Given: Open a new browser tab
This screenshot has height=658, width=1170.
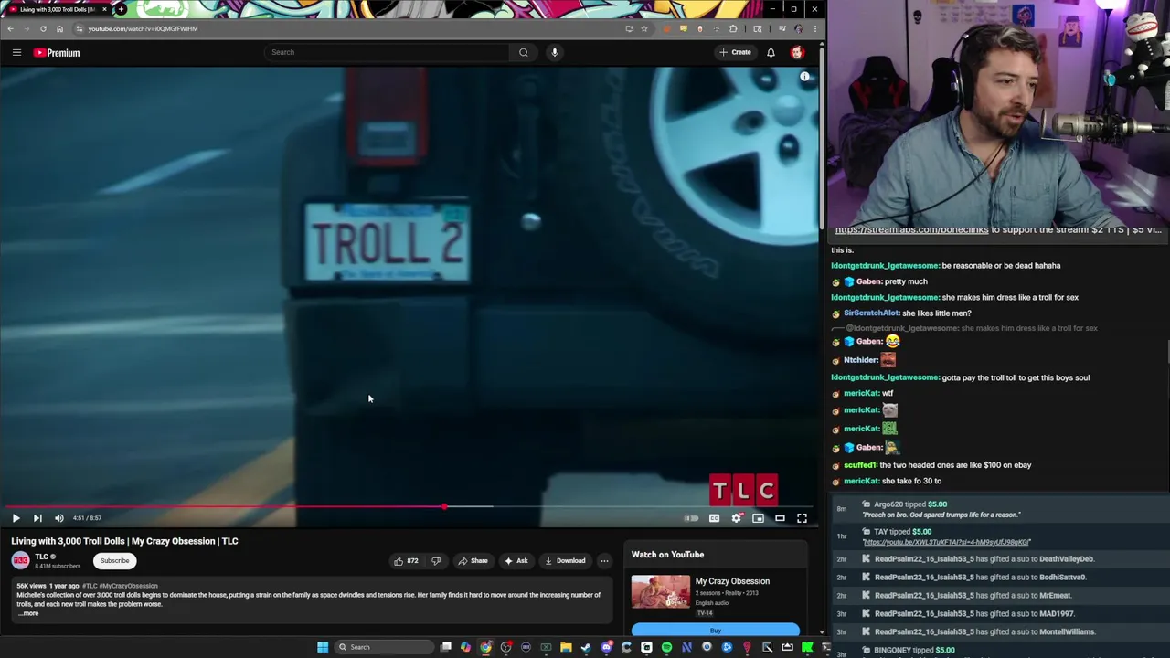Looking at the screenshot, I should 121,9.
